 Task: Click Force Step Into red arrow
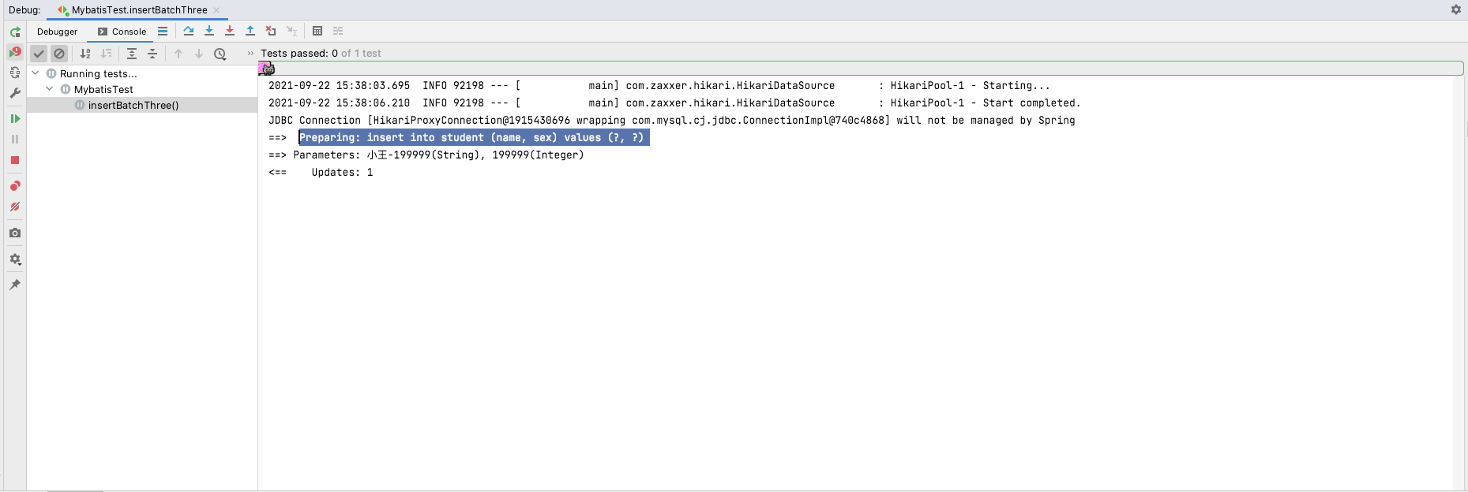click(230, 31)
